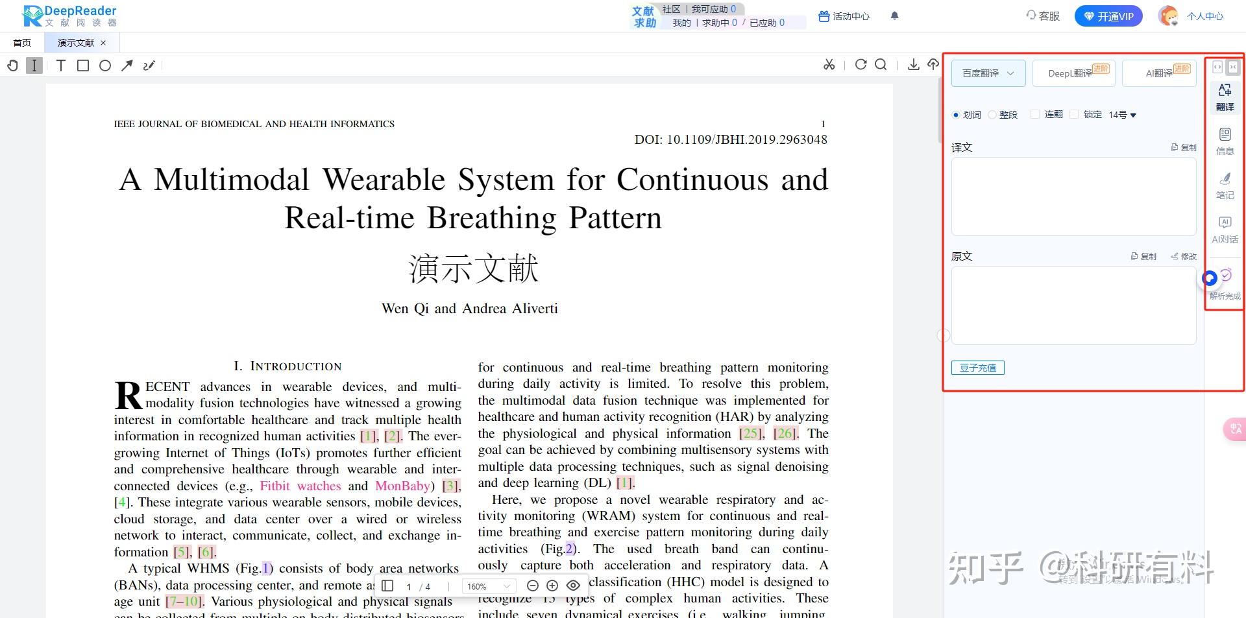Select the text cursor selection tool
Screen dimensions: 1246x618
34,65
